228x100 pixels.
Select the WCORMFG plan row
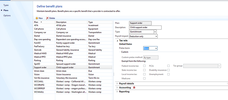(x=73, y=85)
